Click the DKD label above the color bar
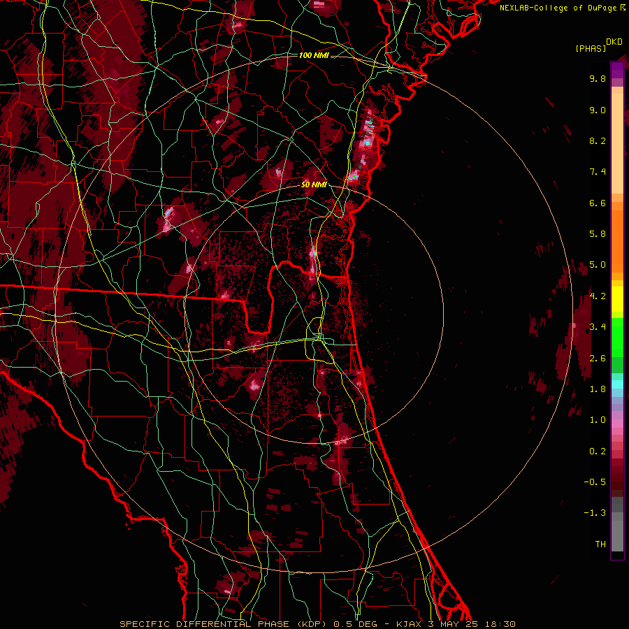Viewport: 629px width, 629px height. coord(614,42)
